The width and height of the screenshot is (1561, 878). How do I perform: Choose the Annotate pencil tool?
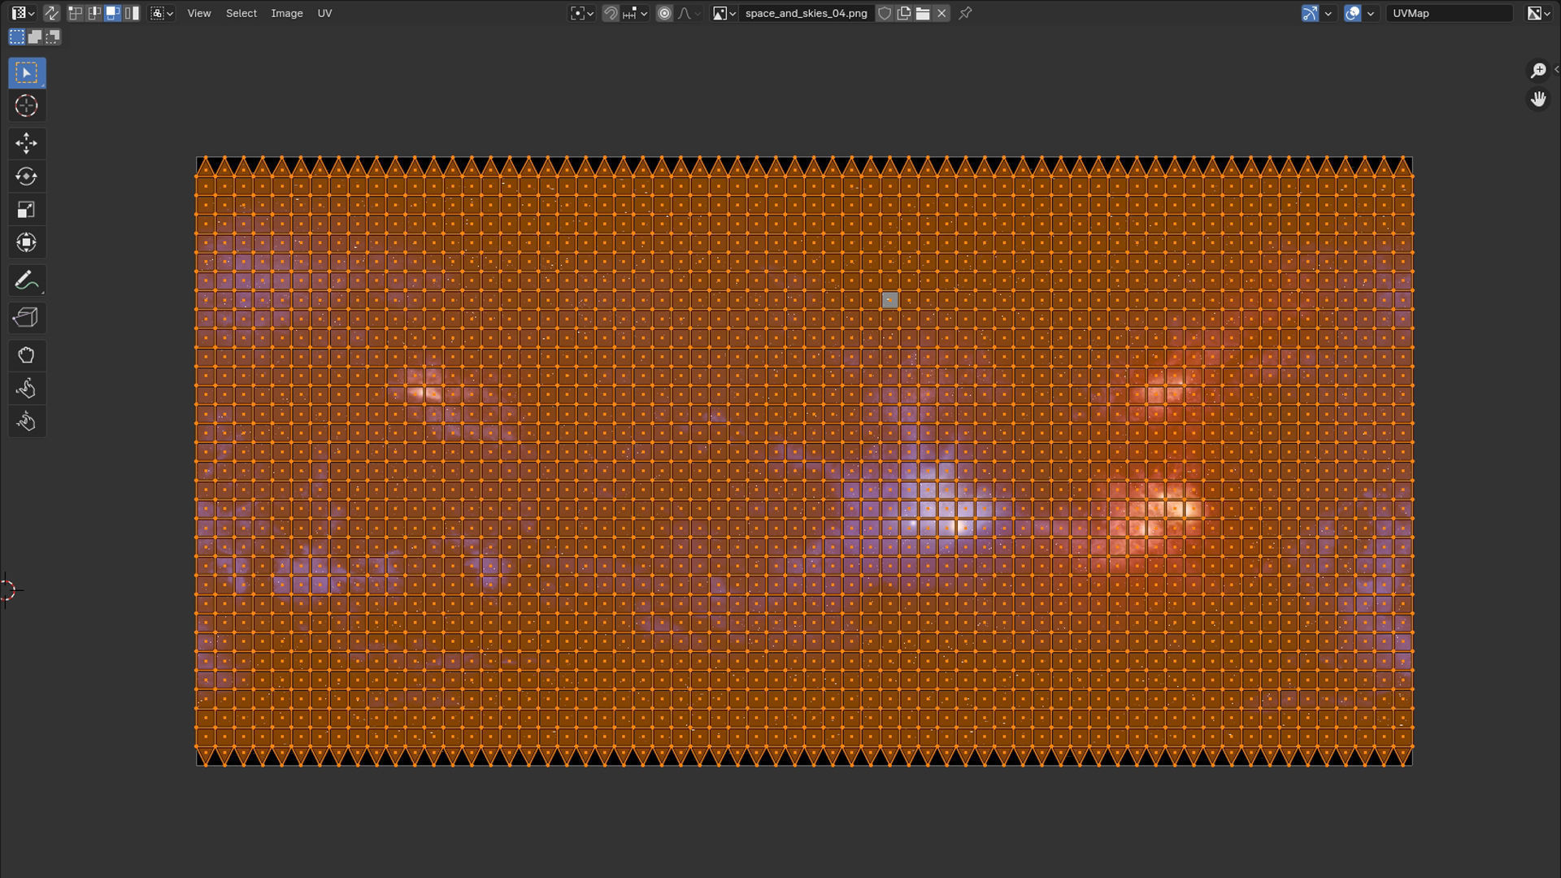tap(26, 280)
